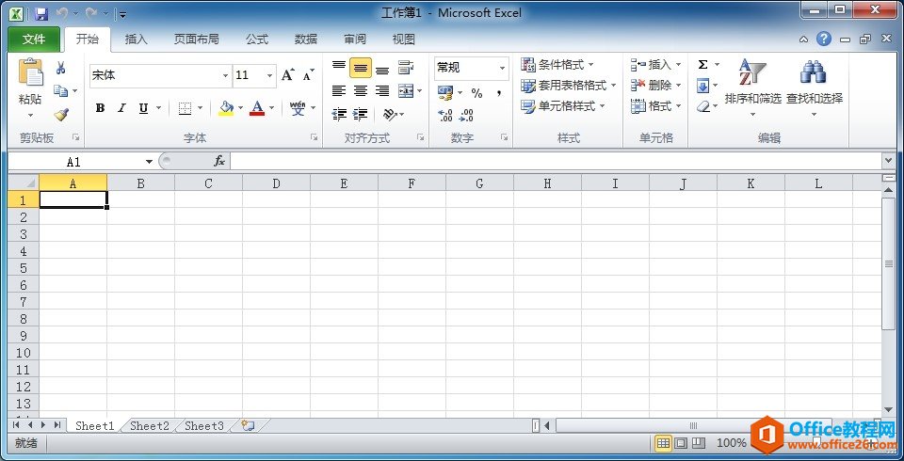
Task: Save workbook from quick access toolbar
Action: tap(40, 13)
